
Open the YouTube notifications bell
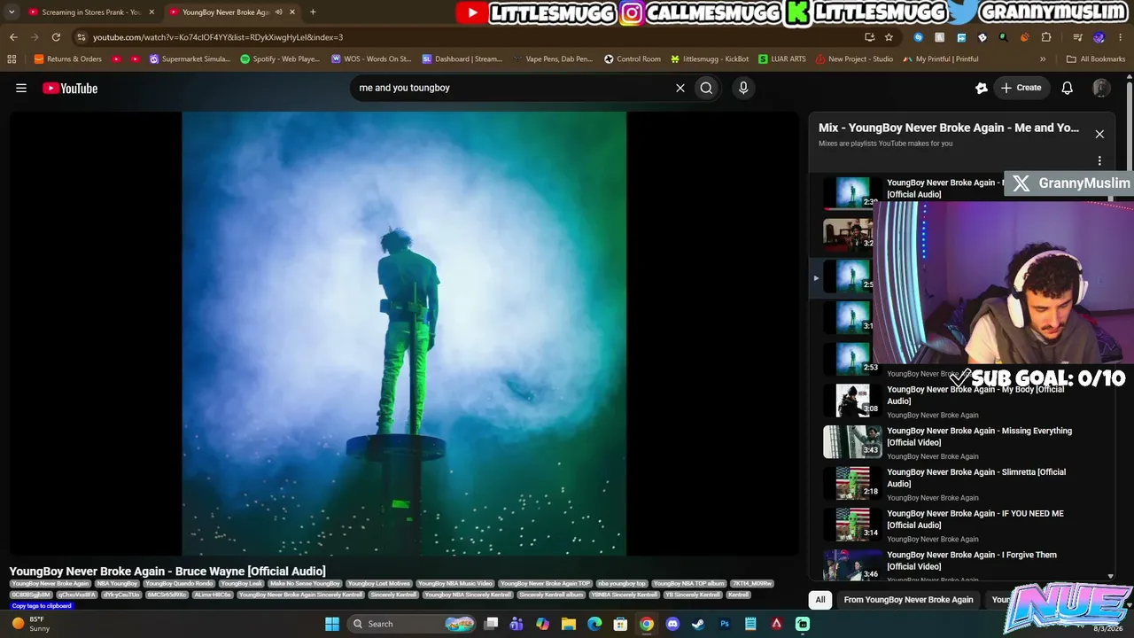(x=1068, y=88)
